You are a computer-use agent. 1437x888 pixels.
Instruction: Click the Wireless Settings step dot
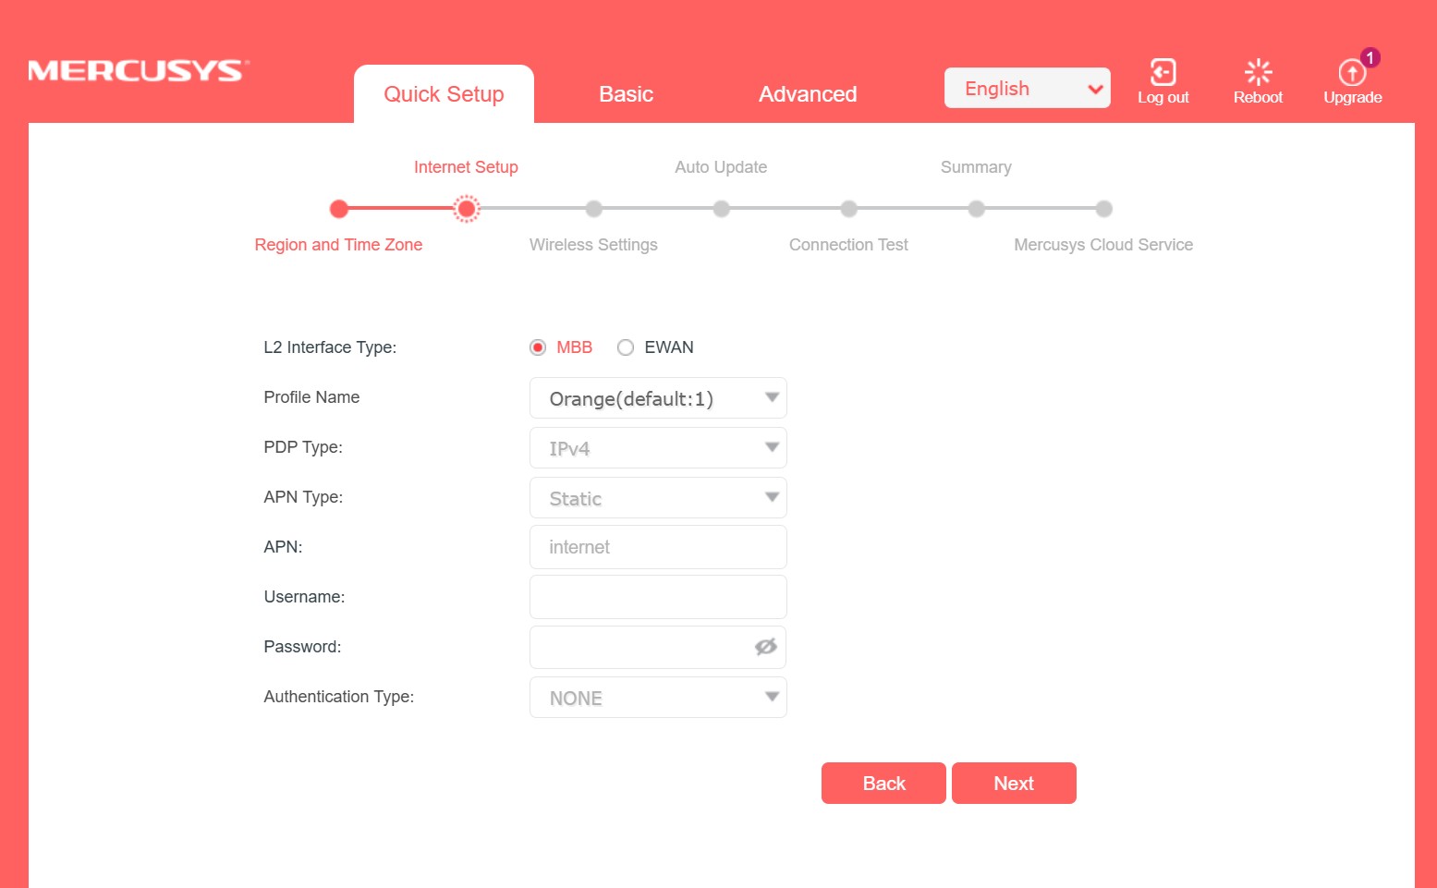tap(594, 209)
